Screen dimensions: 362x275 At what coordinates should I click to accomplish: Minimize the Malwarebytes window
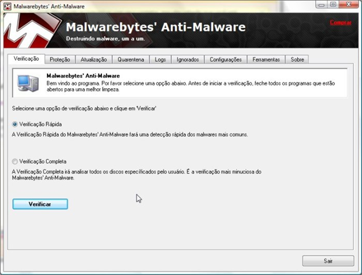(x=321, y=5)
